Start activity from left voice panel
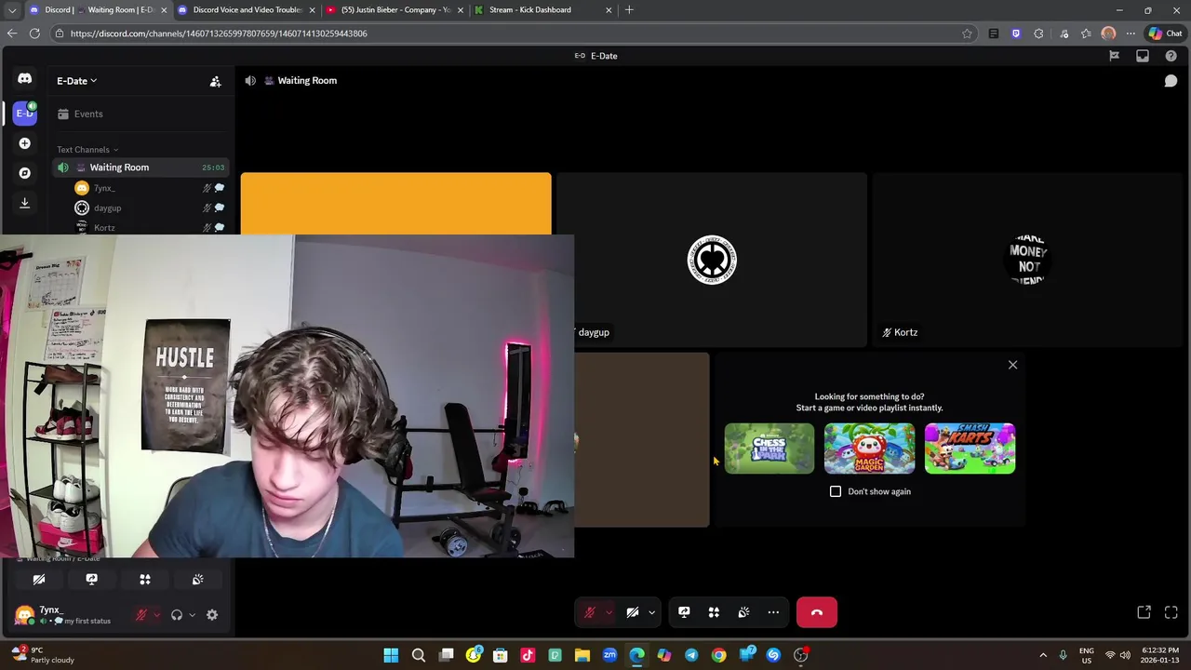 coord(145,580)
